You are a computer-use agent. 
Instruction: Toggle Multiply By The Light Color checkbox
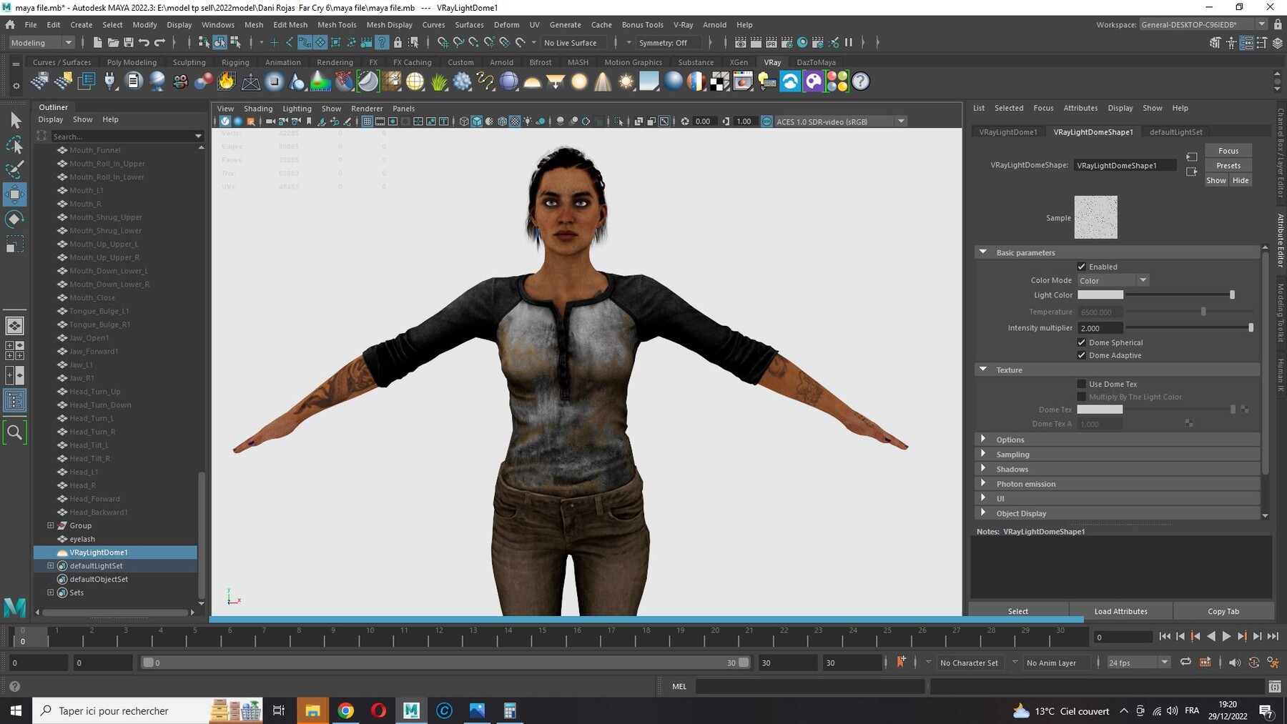[x=1082, y=397]
